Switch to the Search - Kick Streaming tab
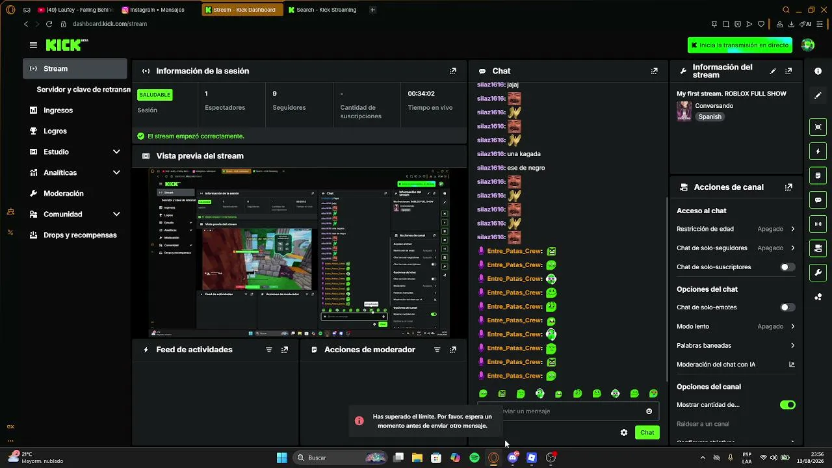 pyautogui.click(x=323, y=10)
